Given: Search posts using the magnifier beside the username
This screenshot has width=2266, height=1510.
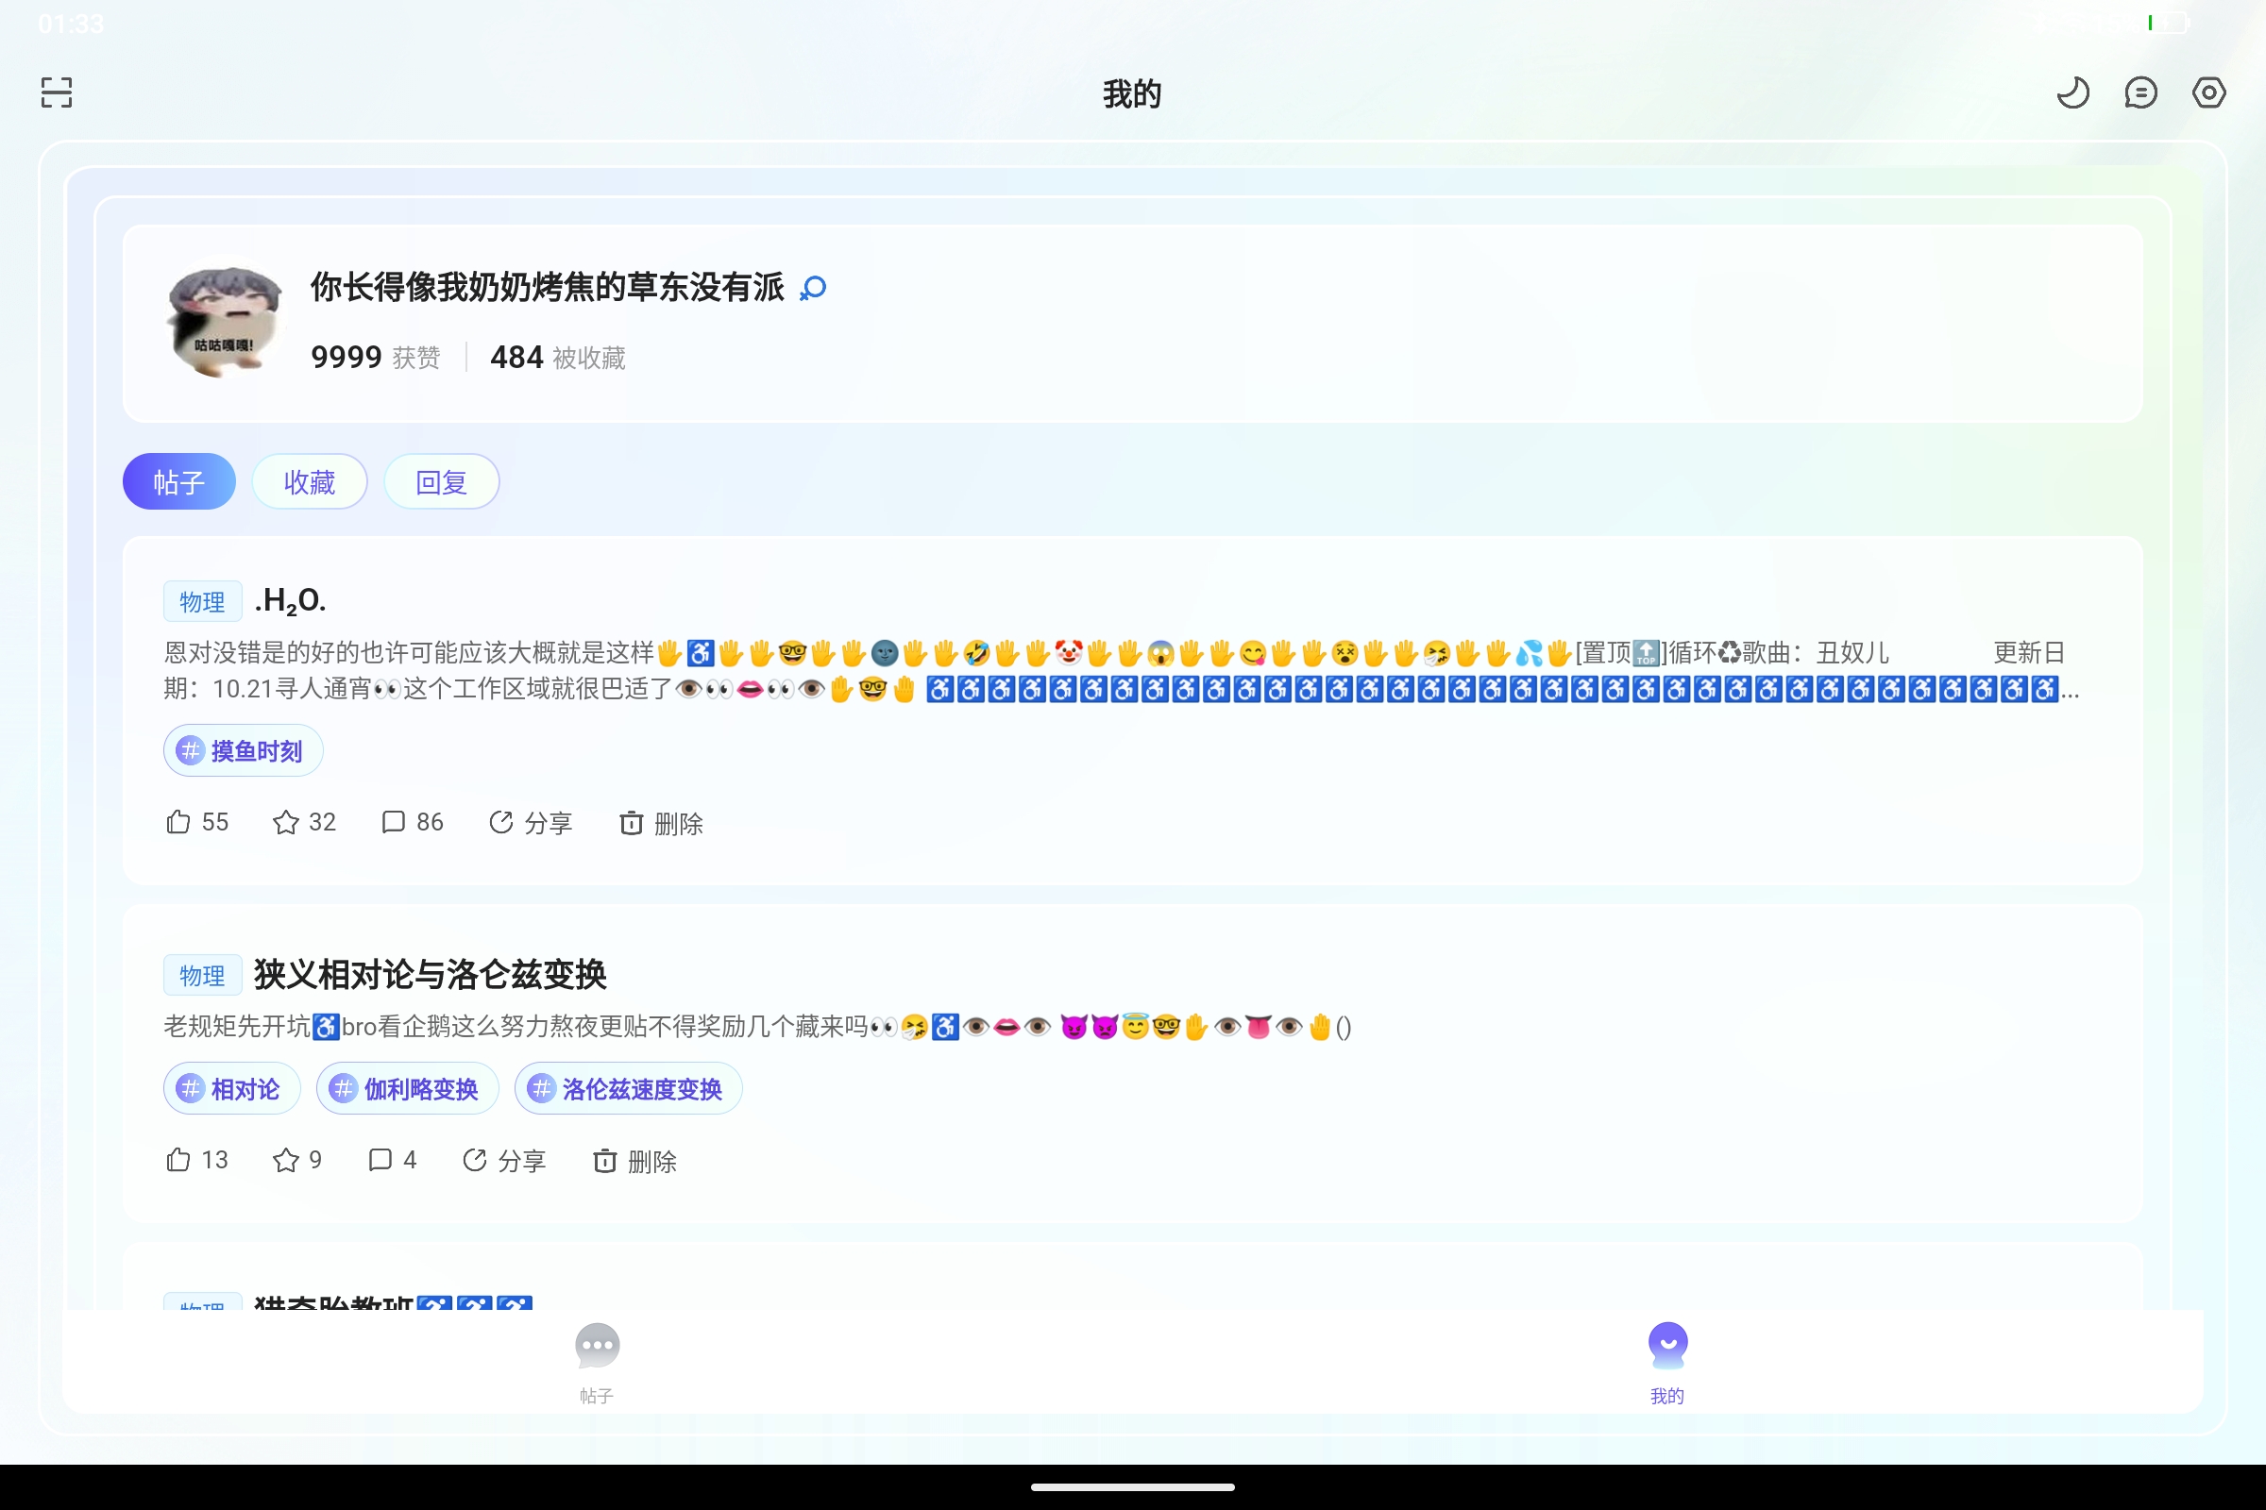Looking at the screenshot, I should [812, 288].
